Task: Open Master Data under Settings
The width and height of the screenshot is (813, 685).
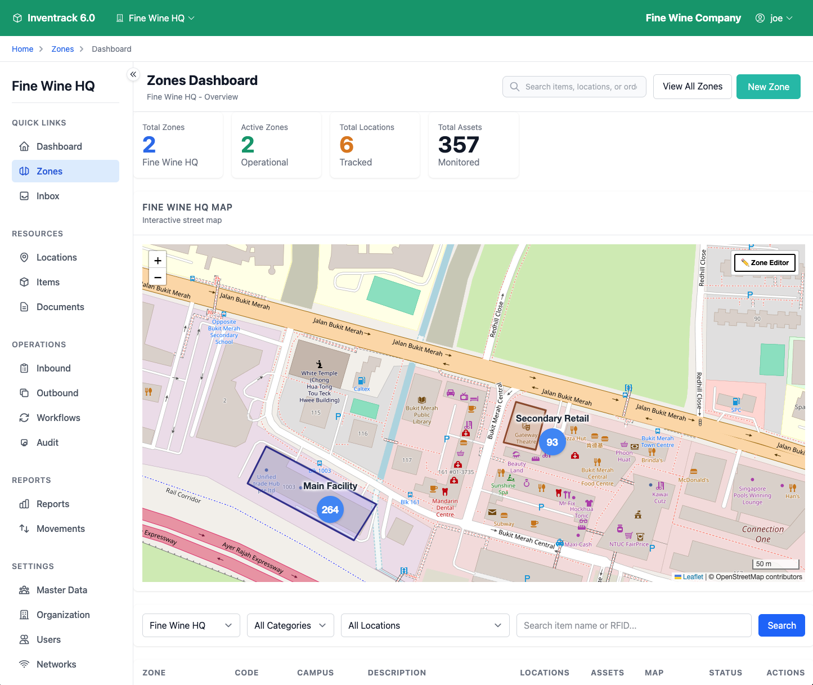Action: tap(65, 590)
